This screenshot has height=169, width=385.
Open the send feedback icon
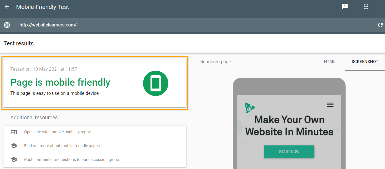pyautogui.click(x=345, y=7)
